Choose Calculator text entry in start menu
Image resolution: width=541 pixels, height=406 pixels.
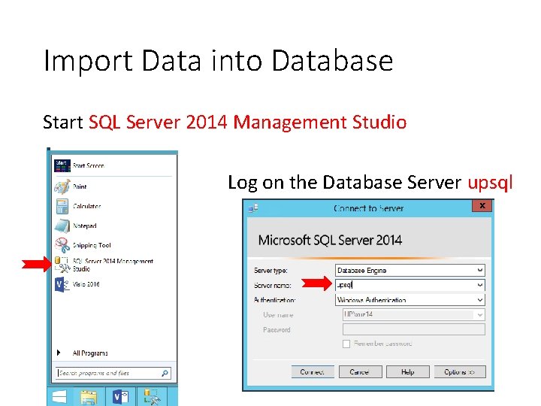[x=86, y=207]
